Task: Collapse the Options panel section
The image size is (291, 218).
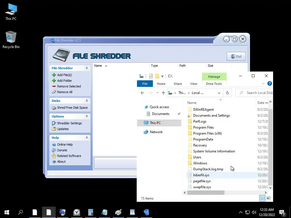Action: pyautogui.click(x=87, y=116)
